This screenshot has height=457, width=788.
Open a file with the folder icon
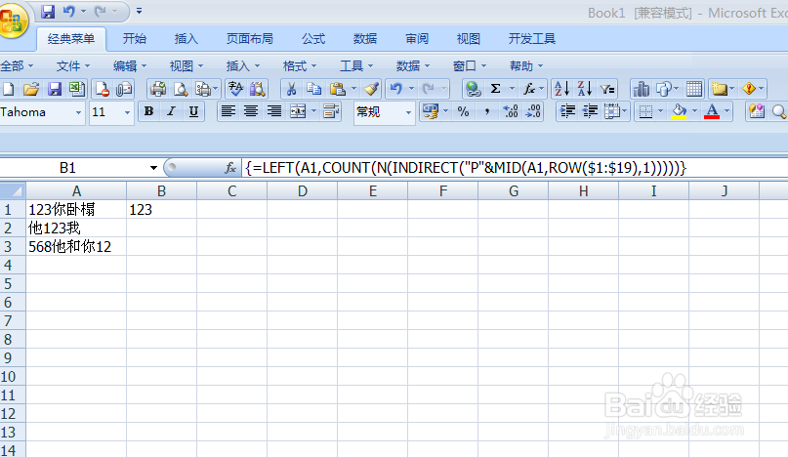tap(31, 90)
